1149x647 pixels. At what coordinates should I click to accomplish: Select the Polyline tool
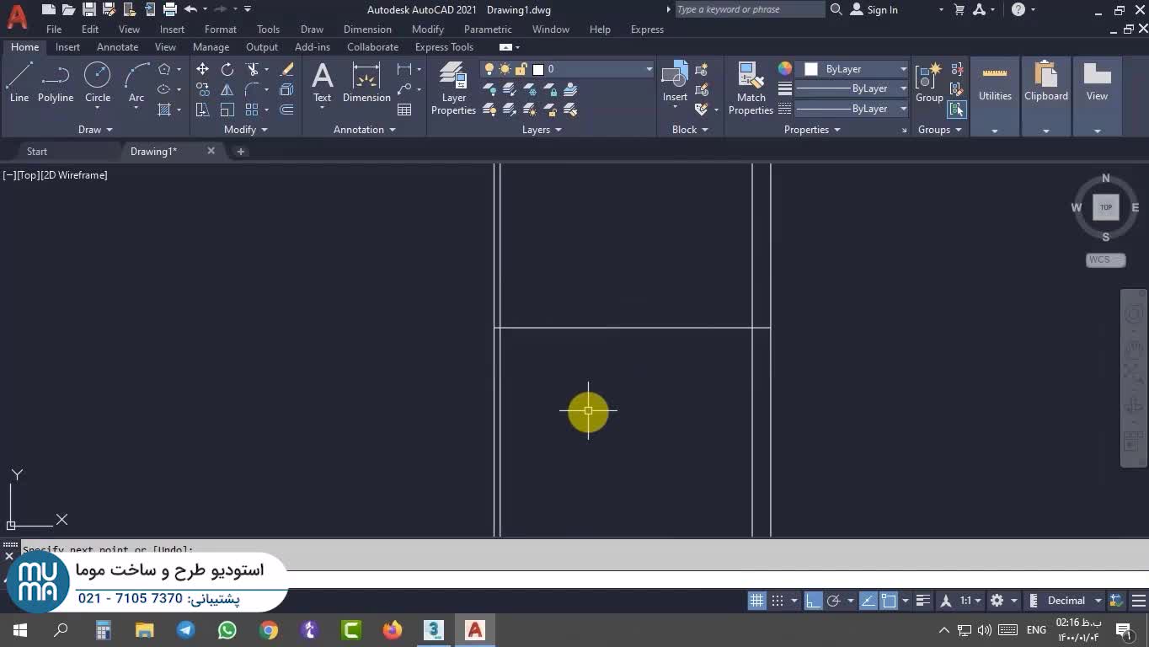coord(56,83)
